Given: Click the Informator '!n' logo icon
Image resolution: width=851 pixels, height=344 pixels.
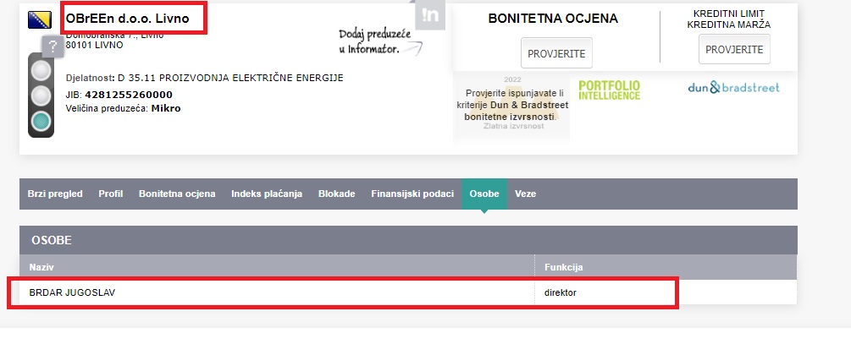Looking at the screenshot, I should click(x=430, y=16).
